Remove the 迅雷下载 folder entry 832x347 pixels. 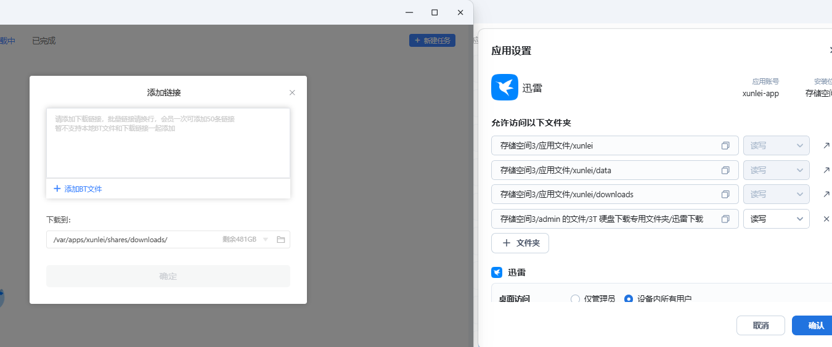pyautogui.click(x=826, y=219)
